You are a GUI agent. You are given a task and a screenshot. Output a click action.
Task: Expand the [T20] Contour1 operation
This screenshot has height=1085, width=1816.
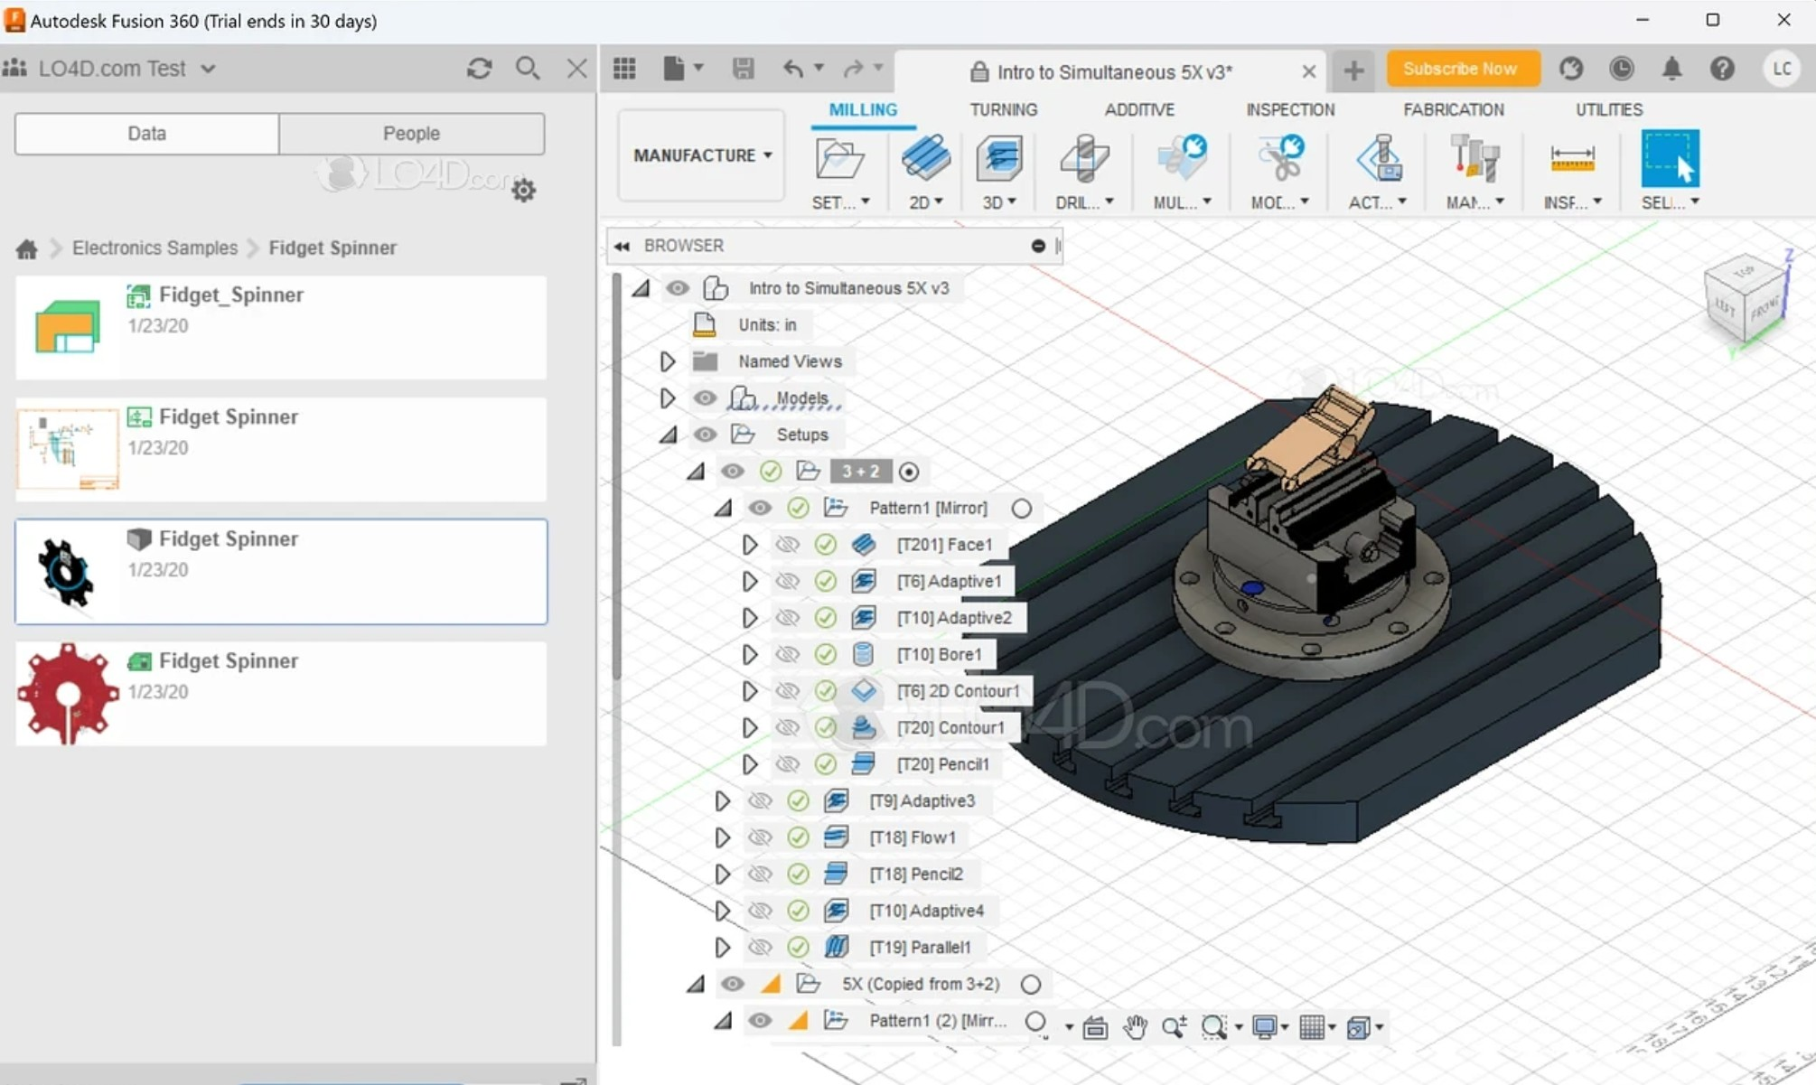point(749,728)
